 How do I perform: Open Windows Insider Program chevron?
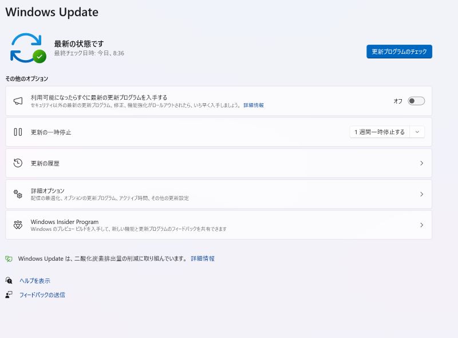click(421, 225)
